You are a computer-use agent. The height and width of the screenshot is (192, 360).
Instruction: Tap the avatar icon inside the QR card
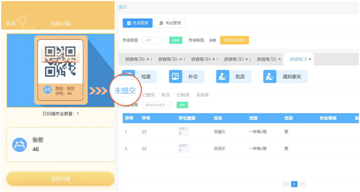[48, 90]
